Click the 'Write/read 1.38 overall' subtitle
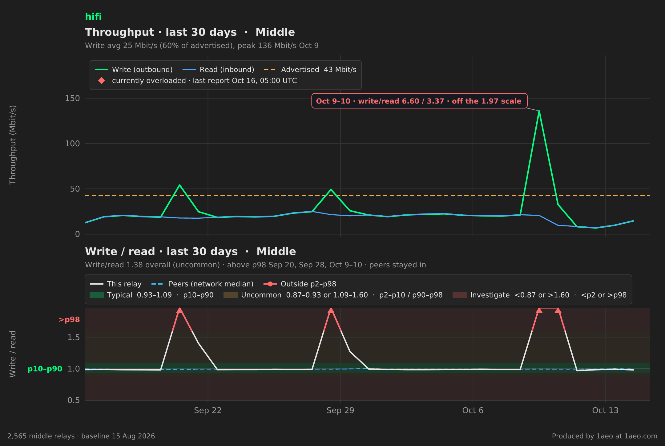This screenshot has width=665, height=446. pos(256,265)
